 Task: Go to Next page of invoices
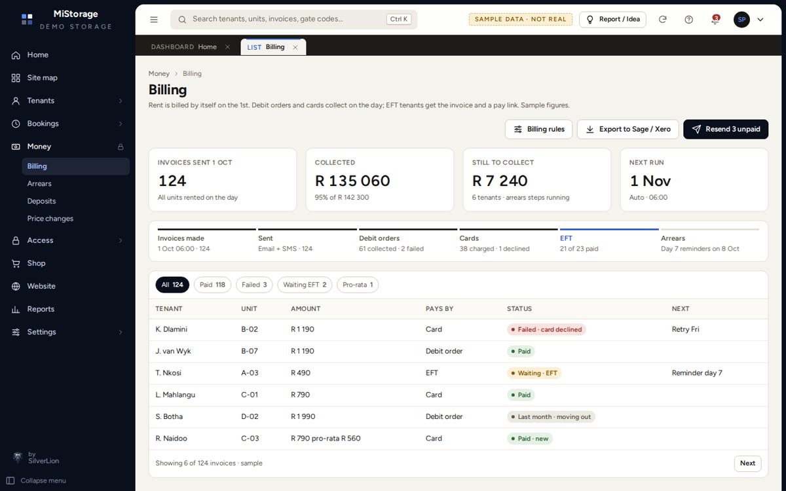coord(747,464)
